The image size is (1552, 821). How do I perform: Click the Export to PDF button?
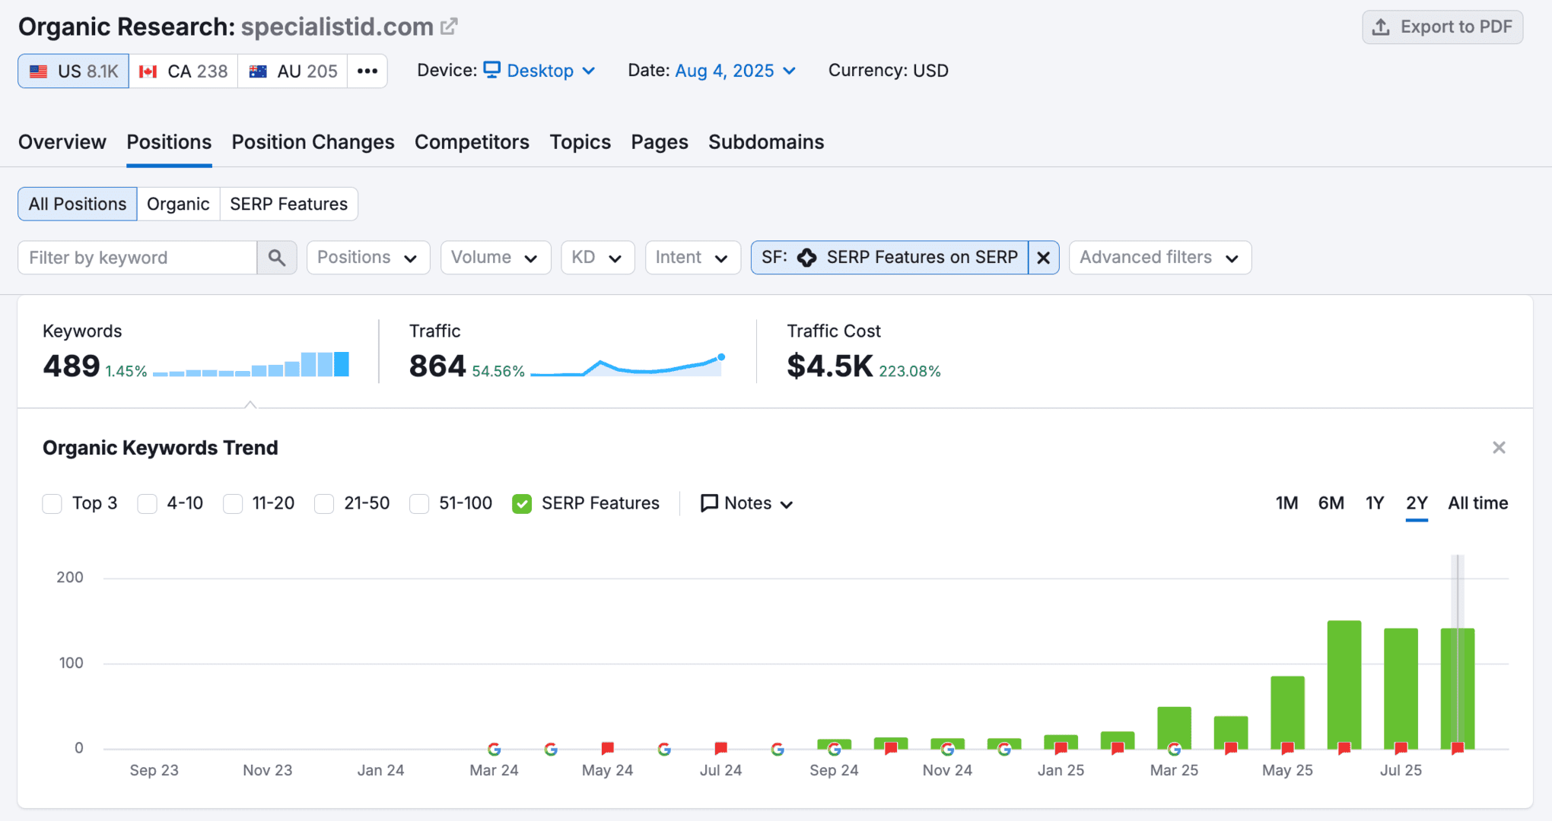(1442, 27)
